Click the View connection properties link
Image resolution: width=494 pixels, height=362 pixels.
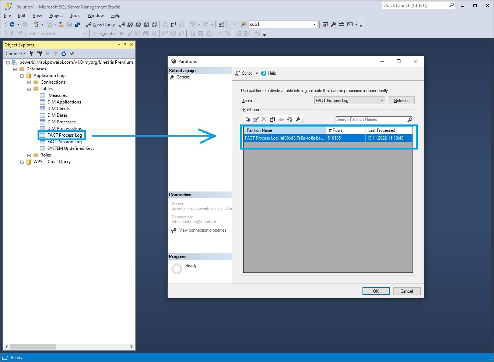[203, 230]
